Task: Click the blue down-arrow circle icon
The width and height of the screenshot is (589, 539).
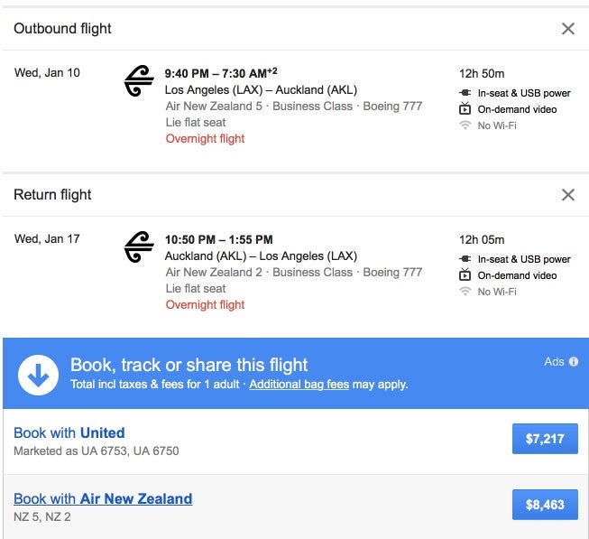Action: coord(38,374)
